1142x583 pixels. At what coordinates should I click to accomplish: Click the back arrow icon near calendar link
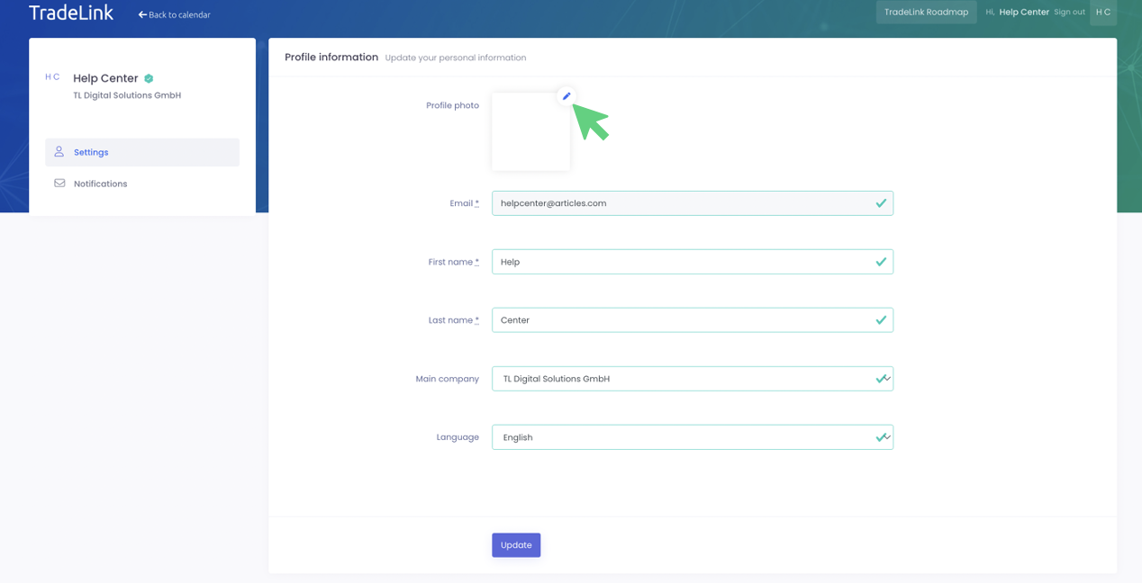[142, 15]
